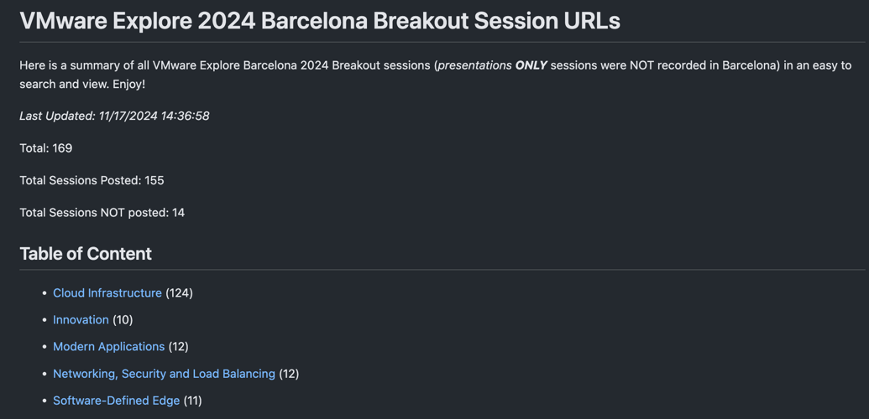Click the bullet before Cloud Infrastructure
869x419 pixels.
[44, 293]
